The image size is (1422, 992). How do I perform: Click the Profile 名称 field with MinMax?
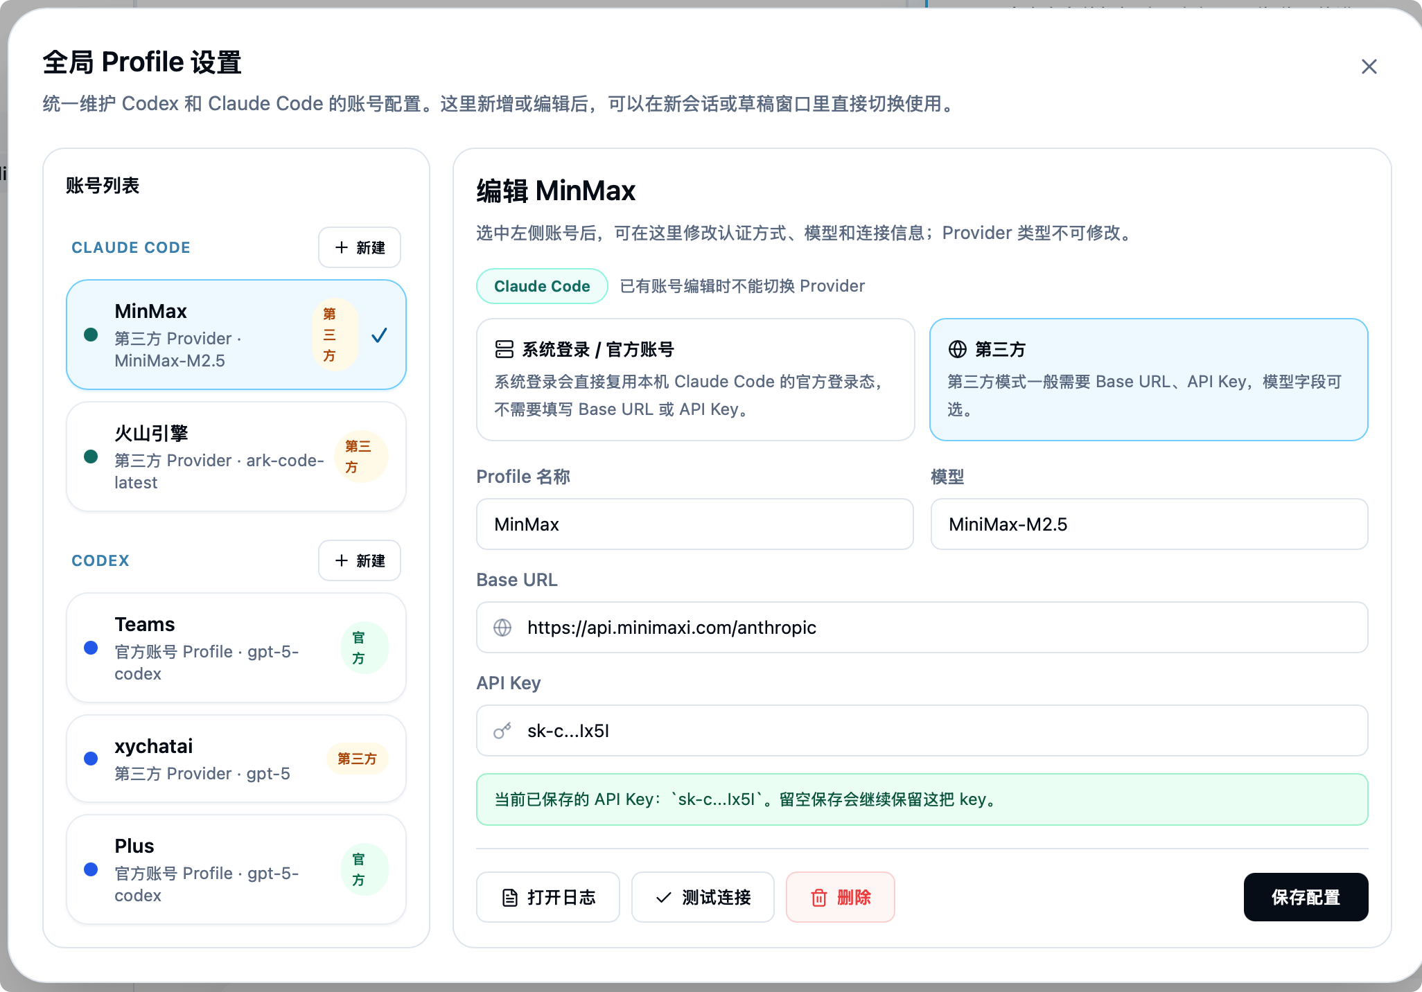[694, 524]
